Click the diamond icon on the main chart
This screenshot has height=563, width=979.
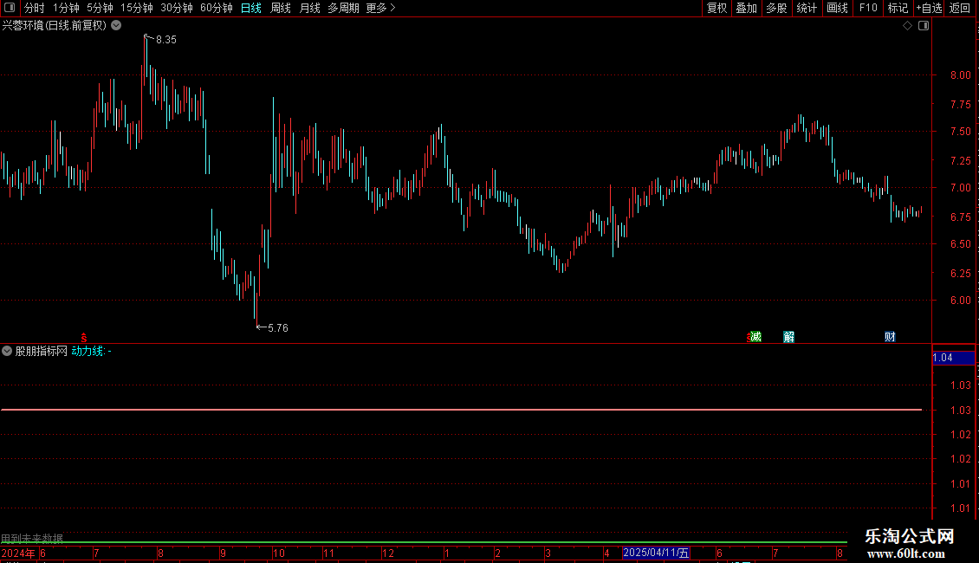(908, 26)
